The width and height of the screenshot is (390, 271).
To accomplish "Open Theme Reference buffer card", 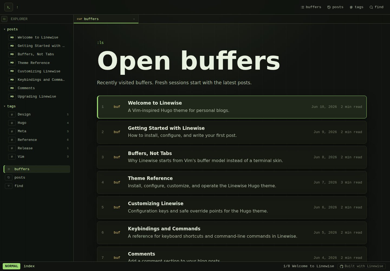I will pyautogui.click(x=232, y=182).
